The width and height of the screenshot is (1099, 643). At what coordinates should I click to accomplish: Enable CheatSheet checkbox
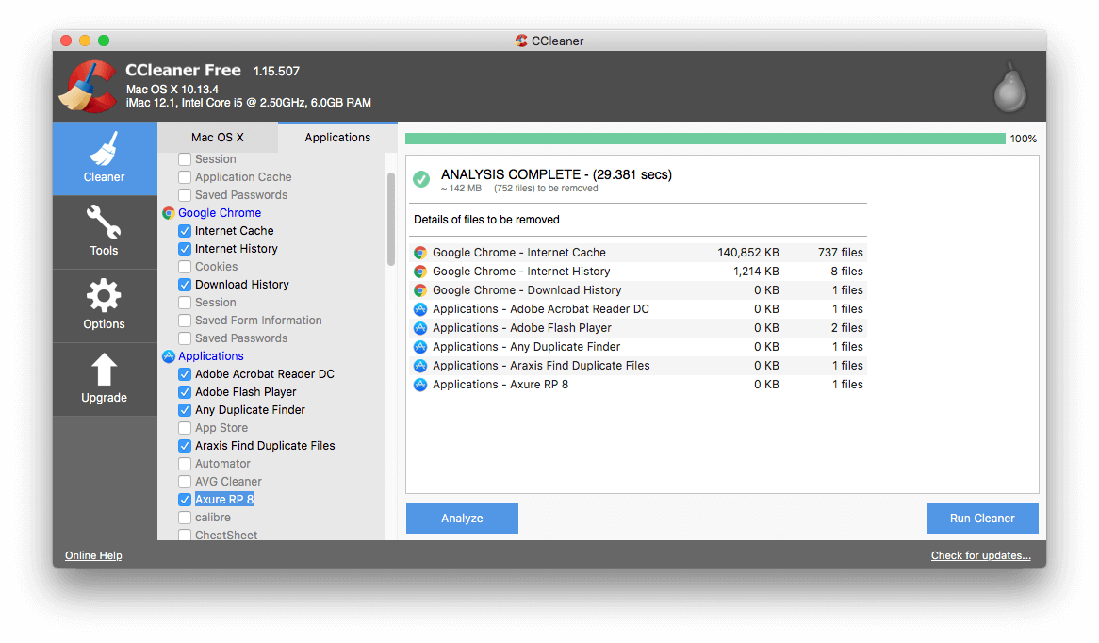click(185, 535)
